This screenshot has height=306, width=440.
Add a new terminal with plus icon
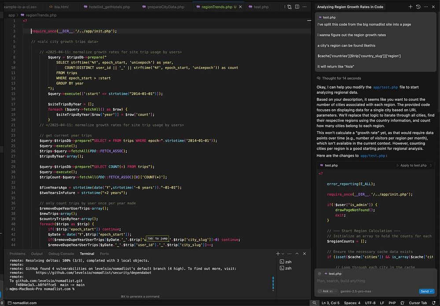[278, 254]
